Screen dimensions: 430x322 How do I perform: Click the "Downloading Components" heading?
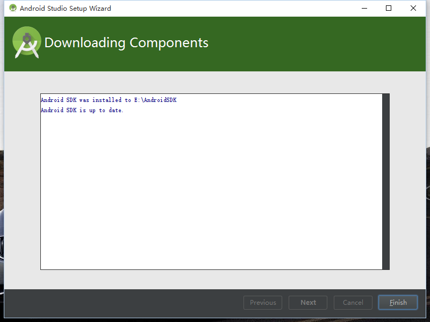click(x=126, y=43)
